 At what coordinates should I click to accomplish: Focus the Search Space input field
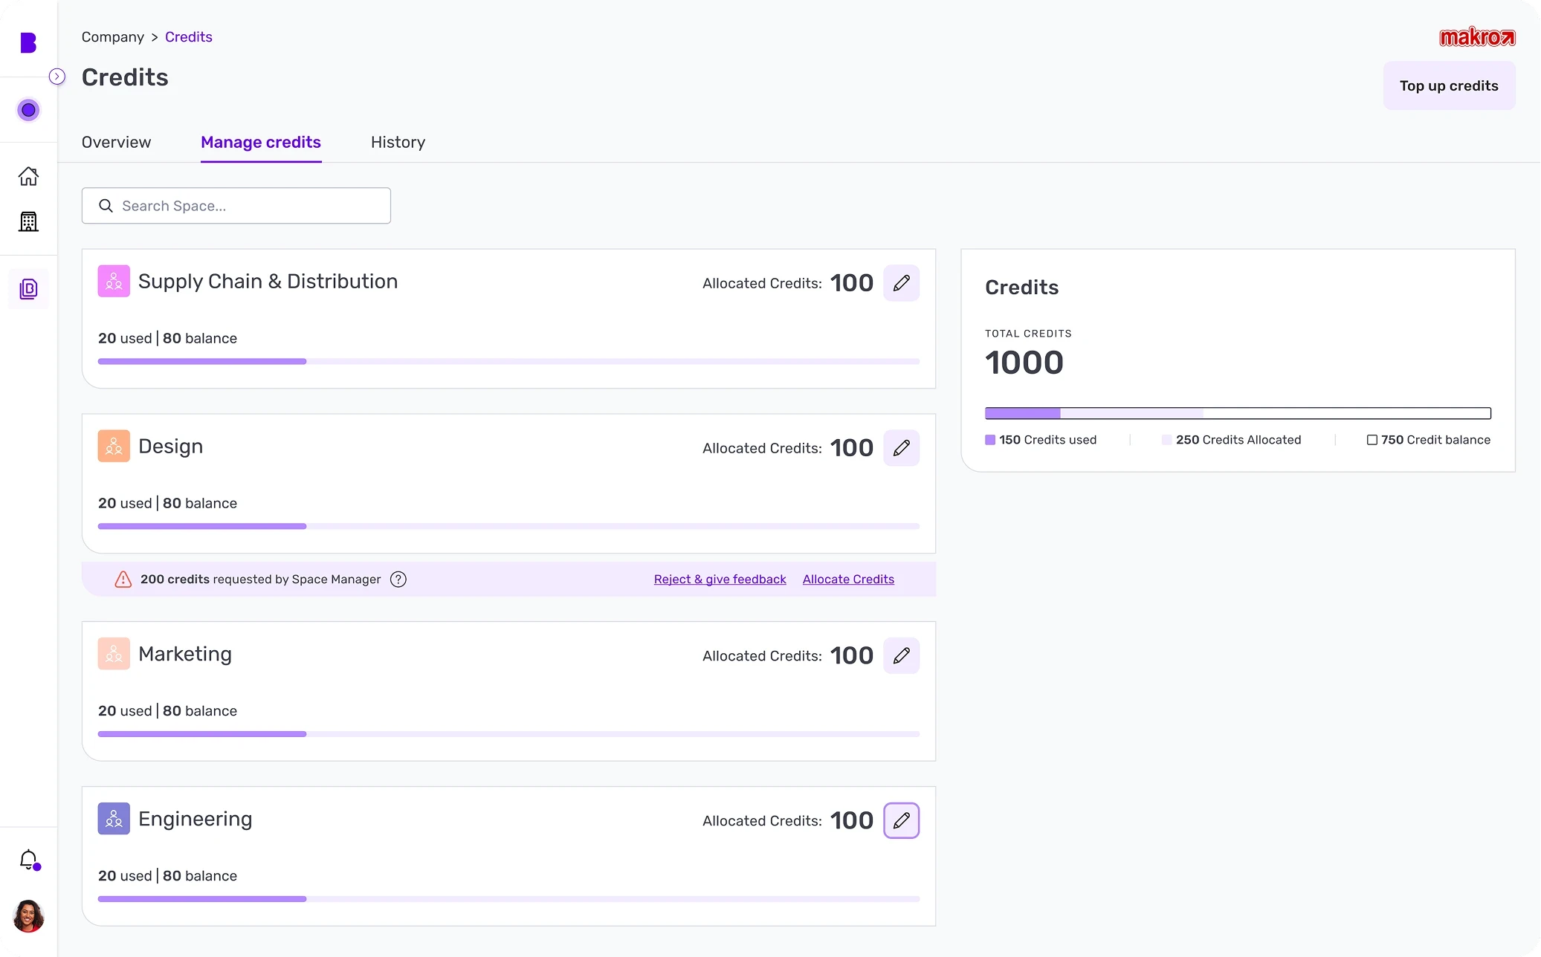(x=236, y=206)
